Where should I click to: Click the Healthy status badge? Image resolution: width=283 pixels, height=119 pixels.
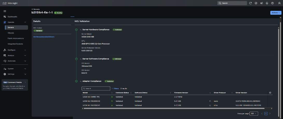coord(58,13)
